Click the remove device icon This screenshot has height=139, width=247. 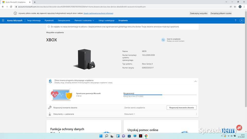163,40
